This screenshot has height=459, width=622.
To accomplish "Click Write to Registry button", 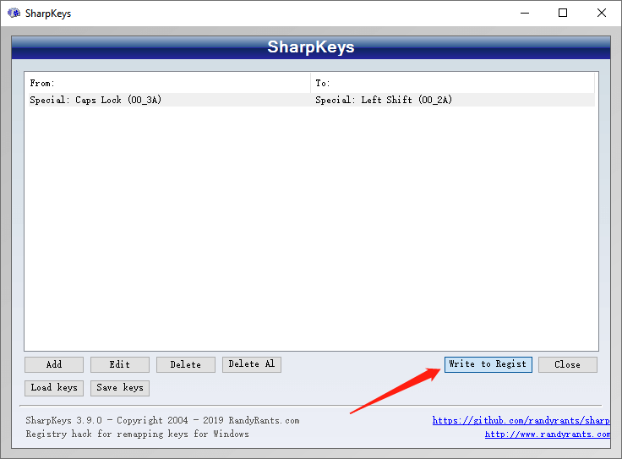I will [x=488, y=364].
